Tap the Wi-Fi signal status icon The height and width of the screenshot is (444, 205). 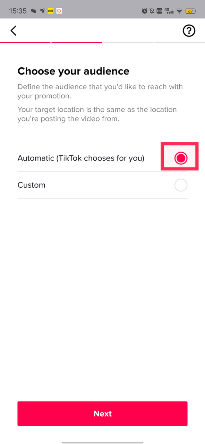(179, 11)
